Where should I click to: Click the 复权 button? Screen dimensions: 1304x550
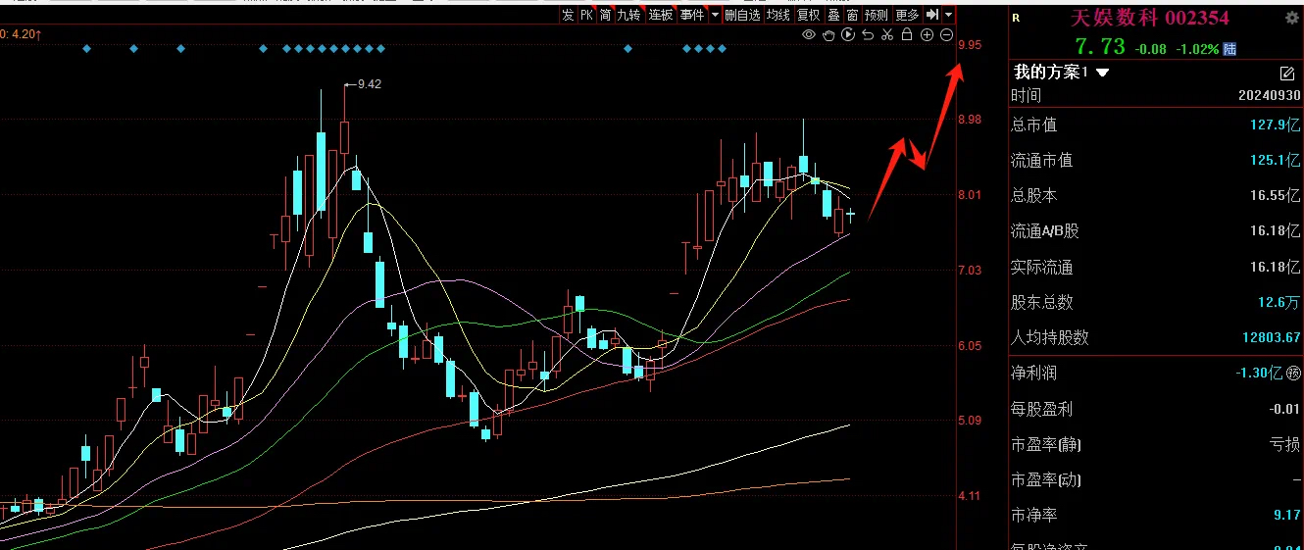point(808,15)
